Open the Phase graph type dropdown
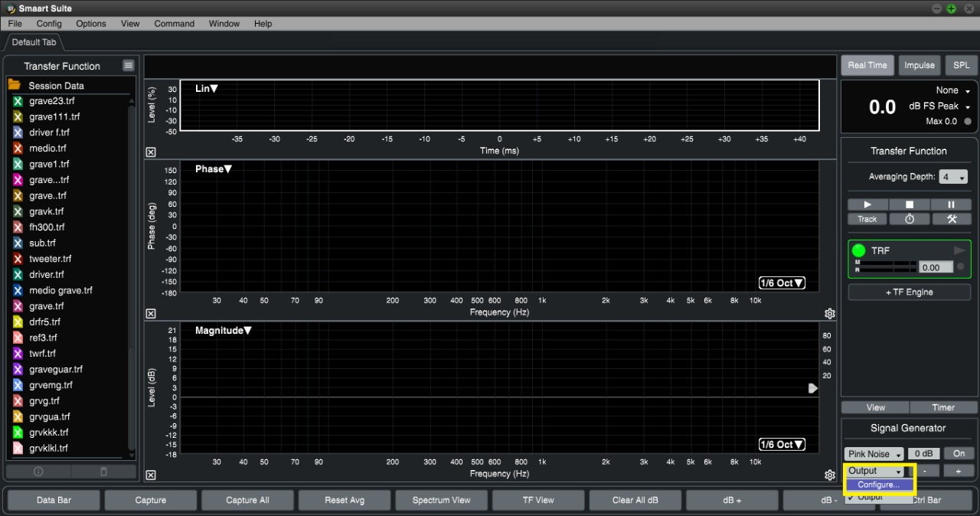 tap(213, 169)
